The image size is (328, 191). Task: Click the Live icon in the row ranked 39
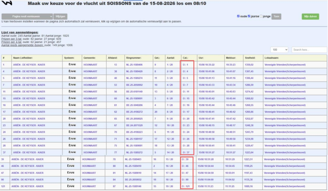(x=71, y=159)
